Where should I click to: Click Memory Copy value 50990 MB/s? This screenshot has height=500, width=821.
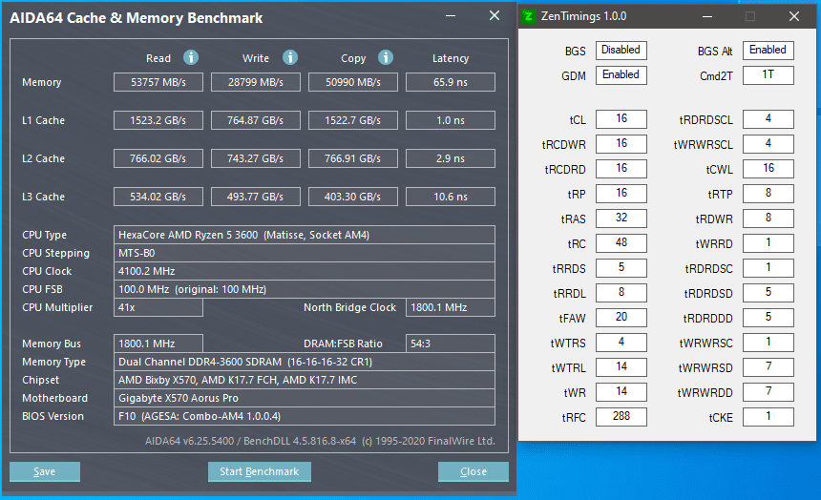(353, 82)
